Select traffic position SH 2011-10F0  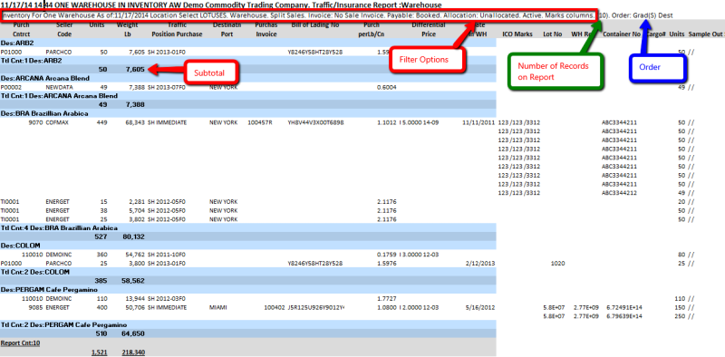167,255
